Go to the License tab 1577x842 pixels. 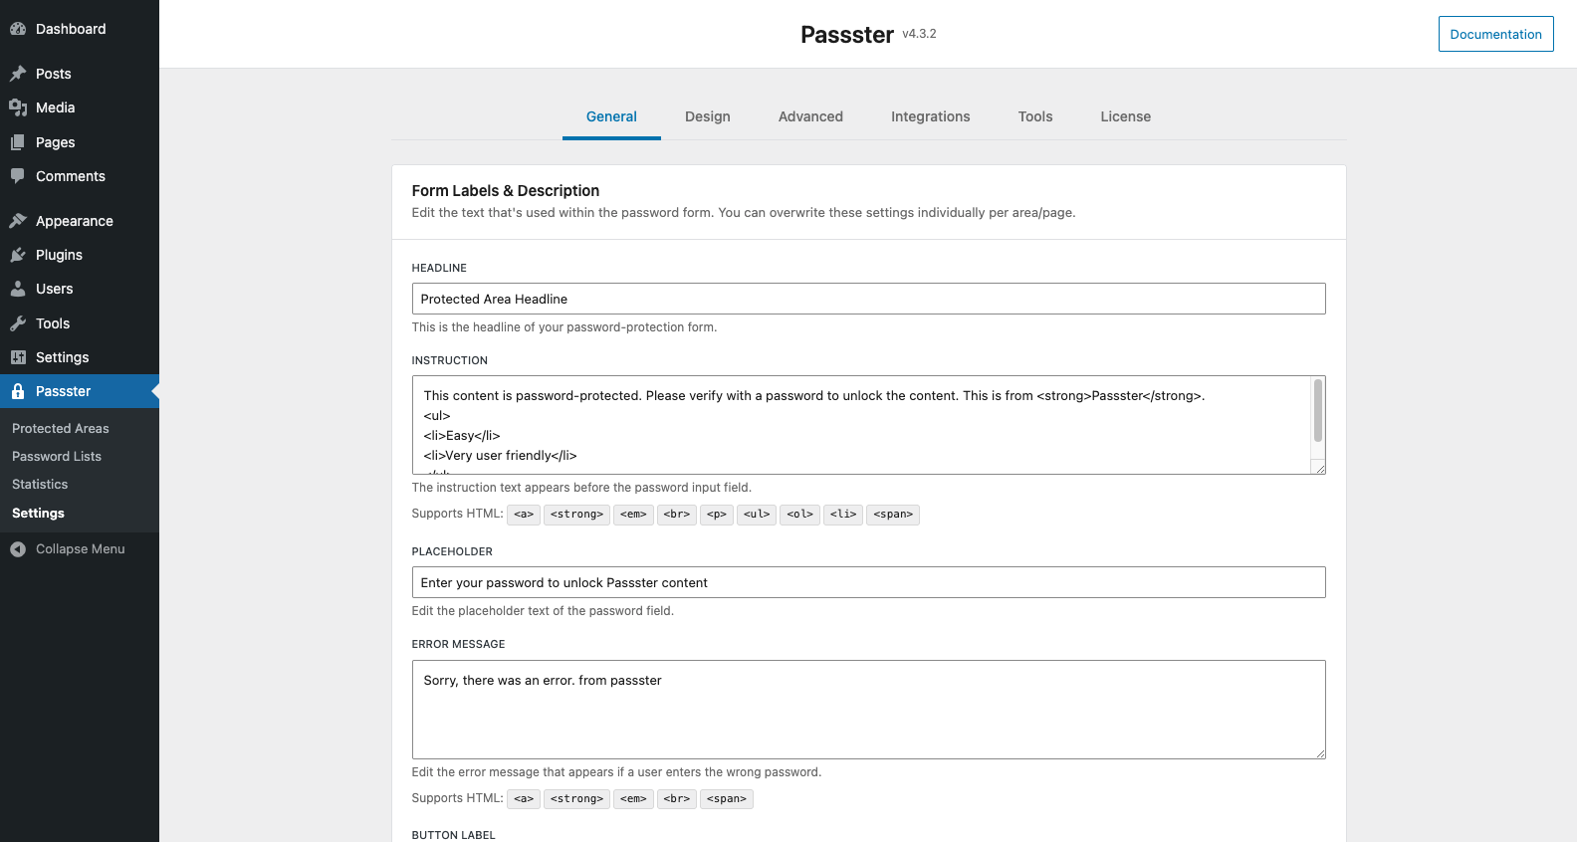1125,116
